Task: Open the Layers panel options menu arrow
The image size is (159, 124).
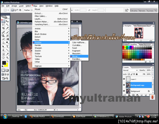Action: (x=153, y=67)
